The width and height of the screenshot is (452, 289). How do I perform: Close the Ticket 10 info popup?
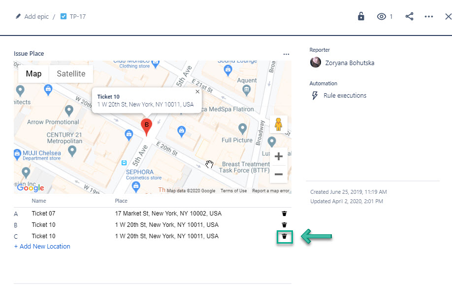197,92
